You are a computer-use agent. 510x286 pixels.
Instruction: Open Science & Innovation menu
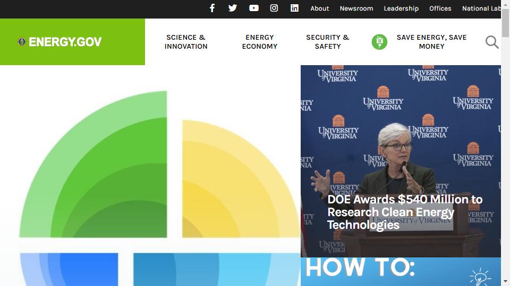pos(186,42)
